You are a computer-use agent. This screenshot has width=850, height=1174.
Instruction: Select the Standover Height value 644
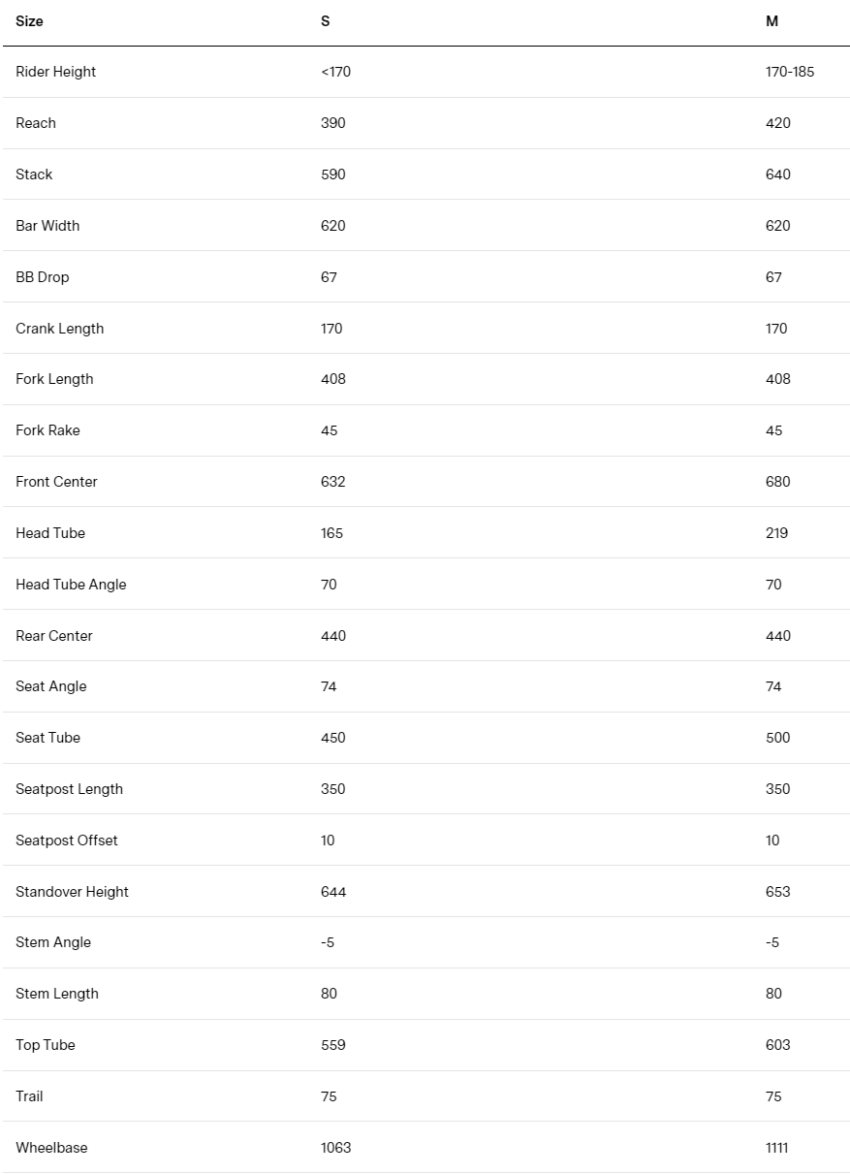click(x=332, y=892)
